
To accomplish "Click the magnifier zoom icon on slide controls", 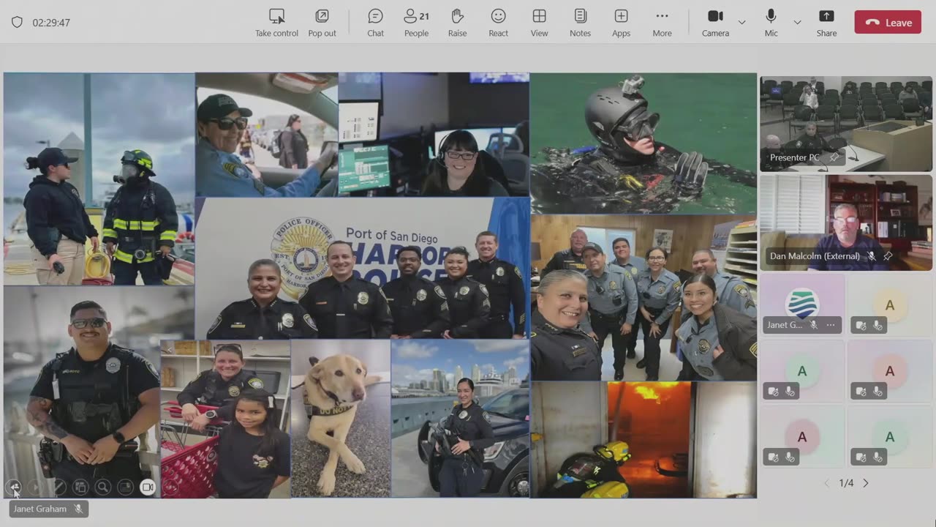I will click(103, 487).
